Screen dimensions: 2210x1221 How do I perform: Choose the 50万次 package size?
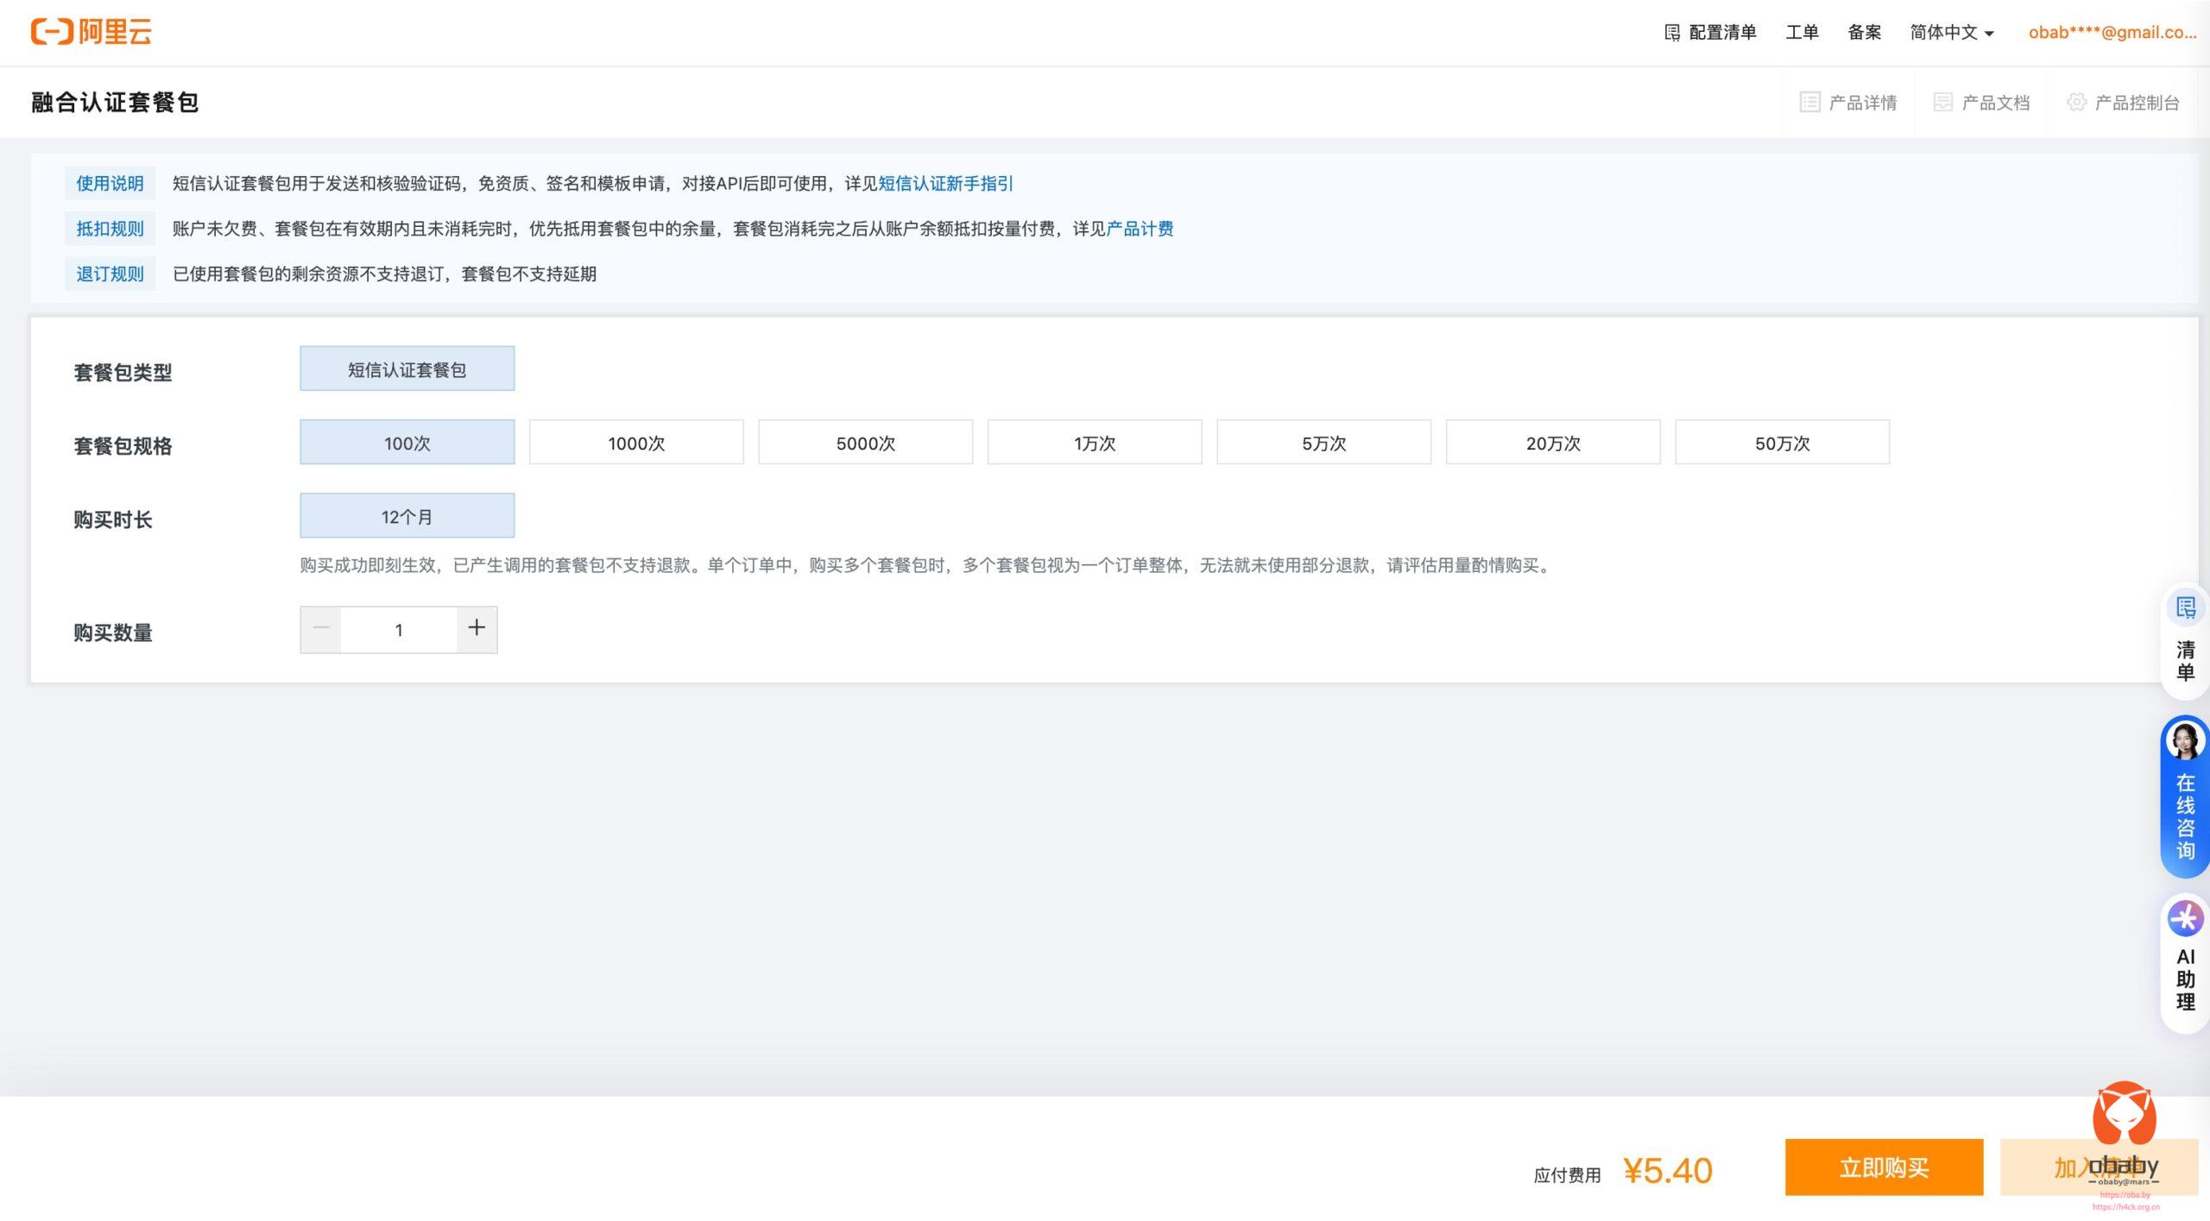tap(1782, 443)
